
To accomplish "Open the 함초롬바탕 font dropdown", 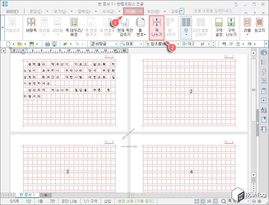I will pyautogui.click(x=178, y=44).
